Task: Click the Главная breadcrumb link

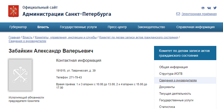Action: click(14, 37)
